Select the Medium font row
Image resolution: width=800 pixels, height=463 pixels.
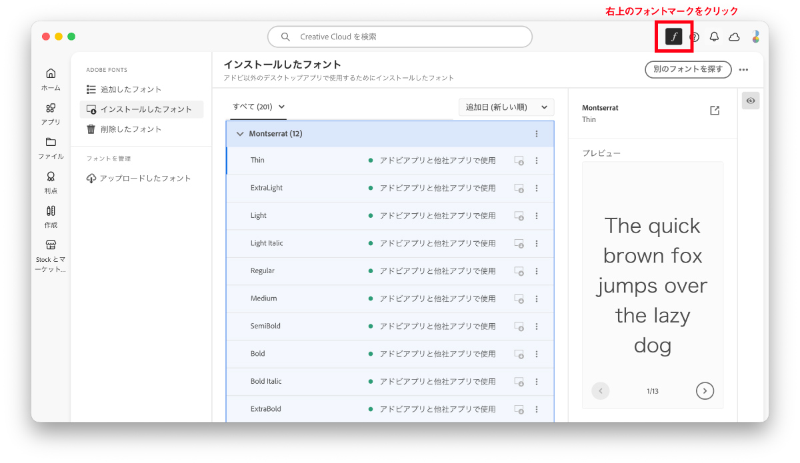pyautogui.click(x=390, y=299)
